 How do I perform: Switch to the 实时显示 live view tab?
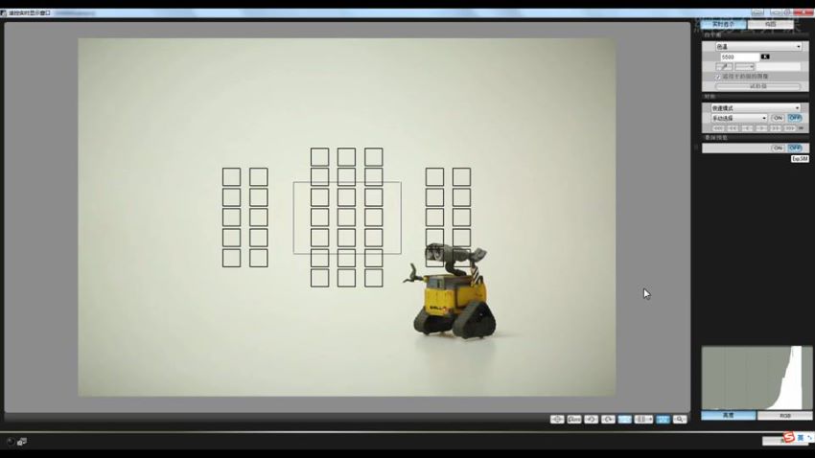[x=723, y=24]
